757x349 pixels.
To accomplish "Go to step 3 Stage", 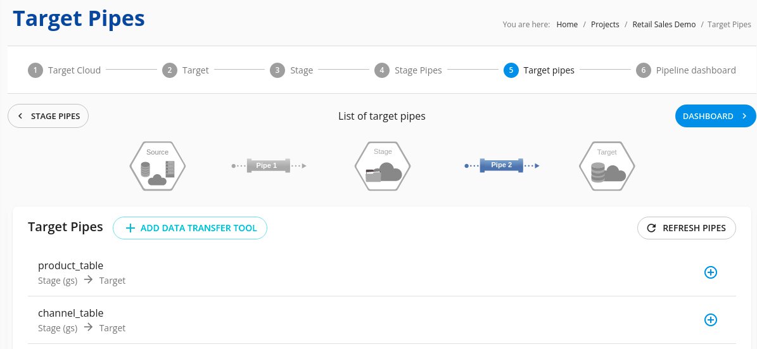I will pos(291,70).
